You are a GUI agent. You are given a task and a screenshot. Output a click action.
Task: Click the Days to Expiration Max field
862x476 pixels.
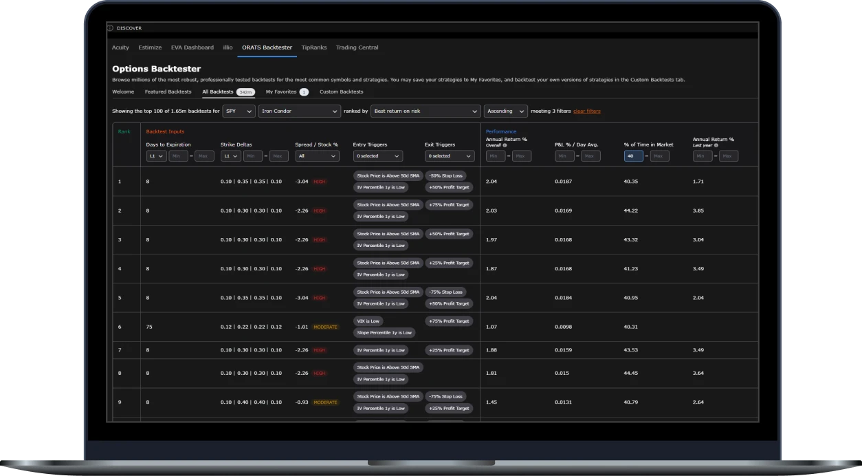pos(205,156)
